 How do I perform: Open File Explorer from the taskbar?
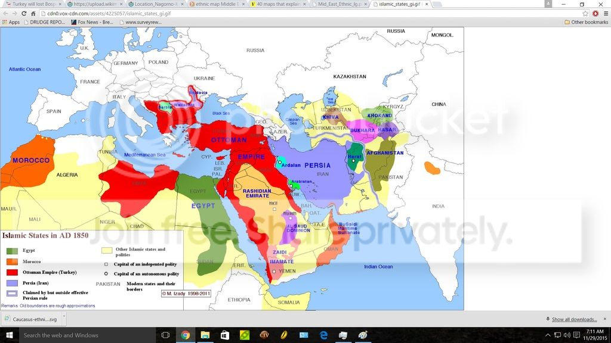(x=205, y=335)
